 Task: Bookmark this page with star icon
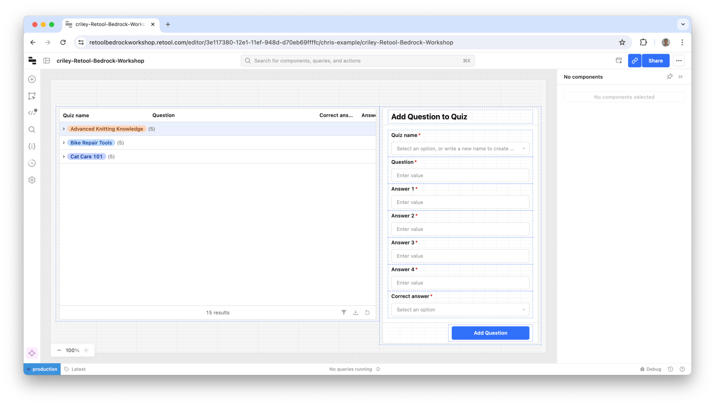click(622, 42)
